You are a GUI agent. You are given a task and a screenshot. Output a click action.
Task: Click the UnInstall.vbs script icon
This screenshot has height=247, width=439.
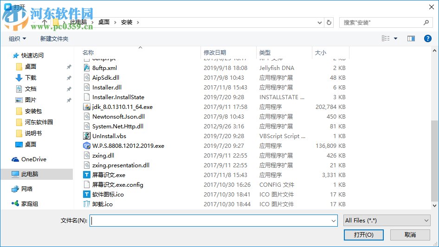click(x=87, y=136)
